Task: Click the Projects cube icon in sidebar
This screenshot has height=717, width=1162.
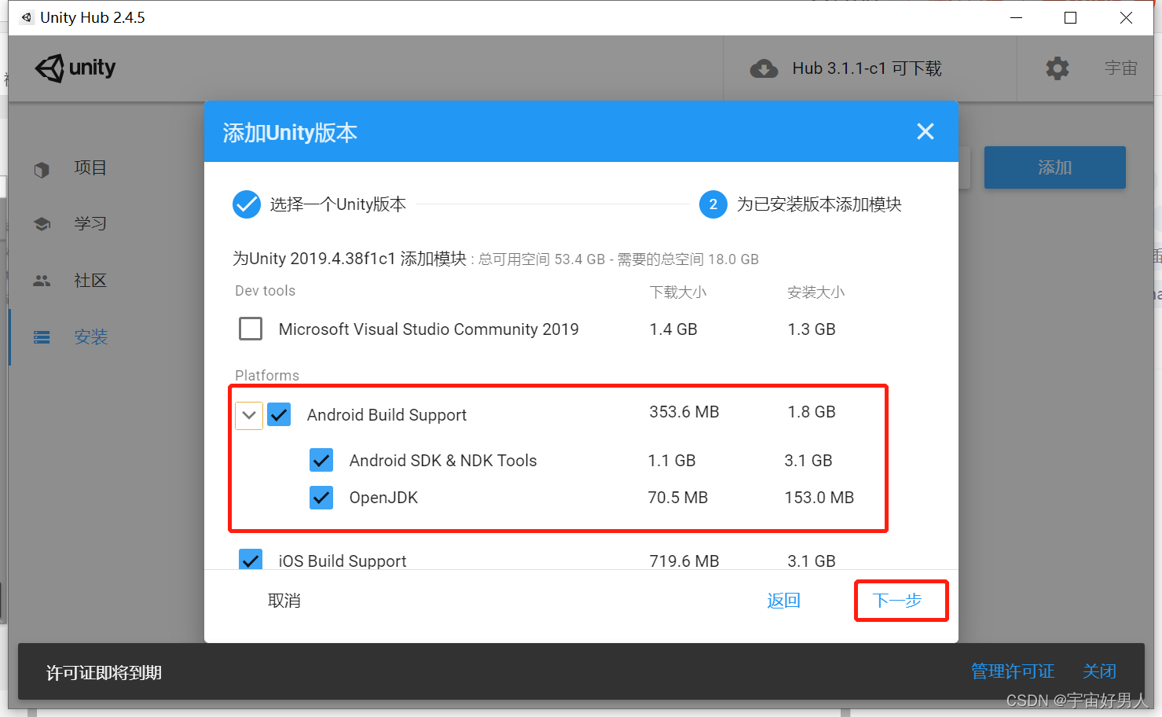Action: 42,169
